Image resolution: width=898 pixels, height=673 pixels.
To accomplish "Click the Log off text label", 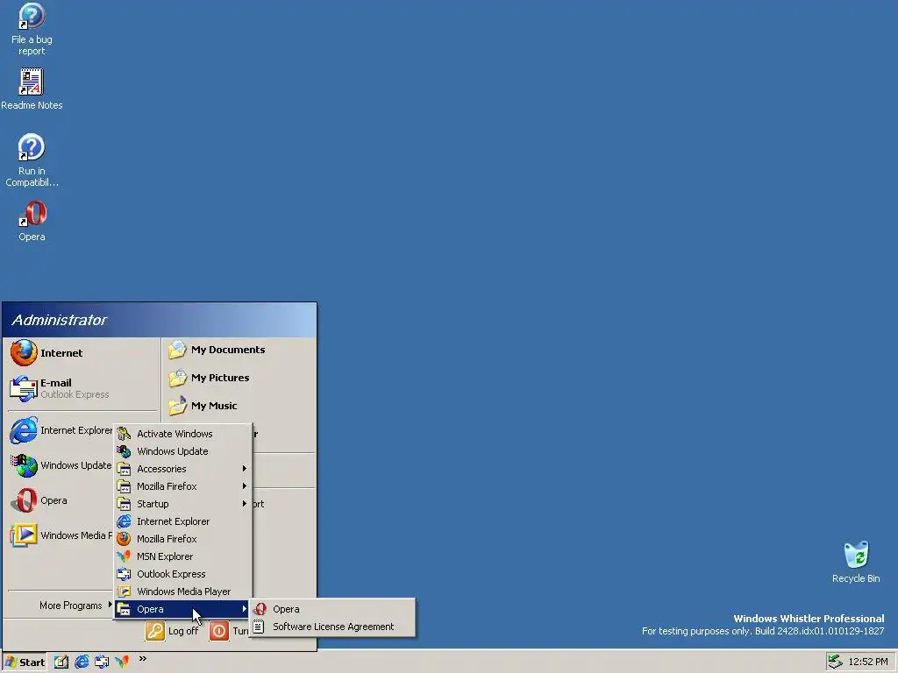I will point(183,631).
